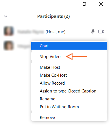110x128 pixels.
Task: Click the (Host, me) participant row label
Action: [55, 32]
